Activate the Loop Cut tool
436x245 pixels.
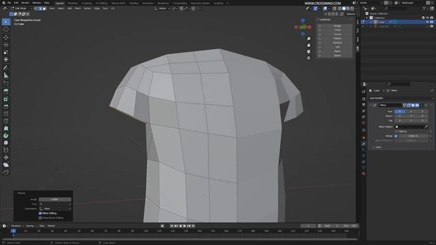point(6,114)
